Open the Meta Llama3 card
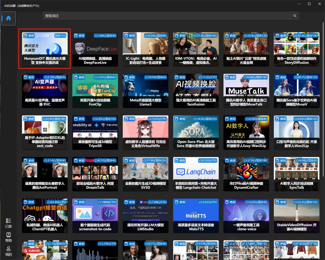 coord(146,91)
